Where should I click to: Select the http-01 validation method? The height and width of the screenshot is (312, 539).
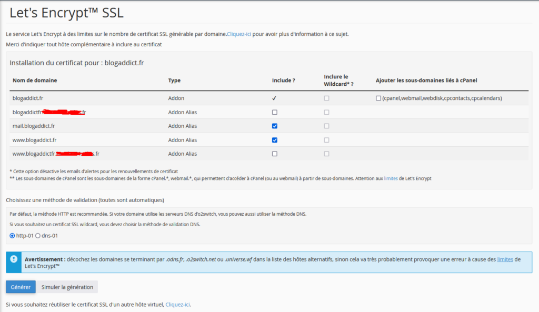coord(13,236)
